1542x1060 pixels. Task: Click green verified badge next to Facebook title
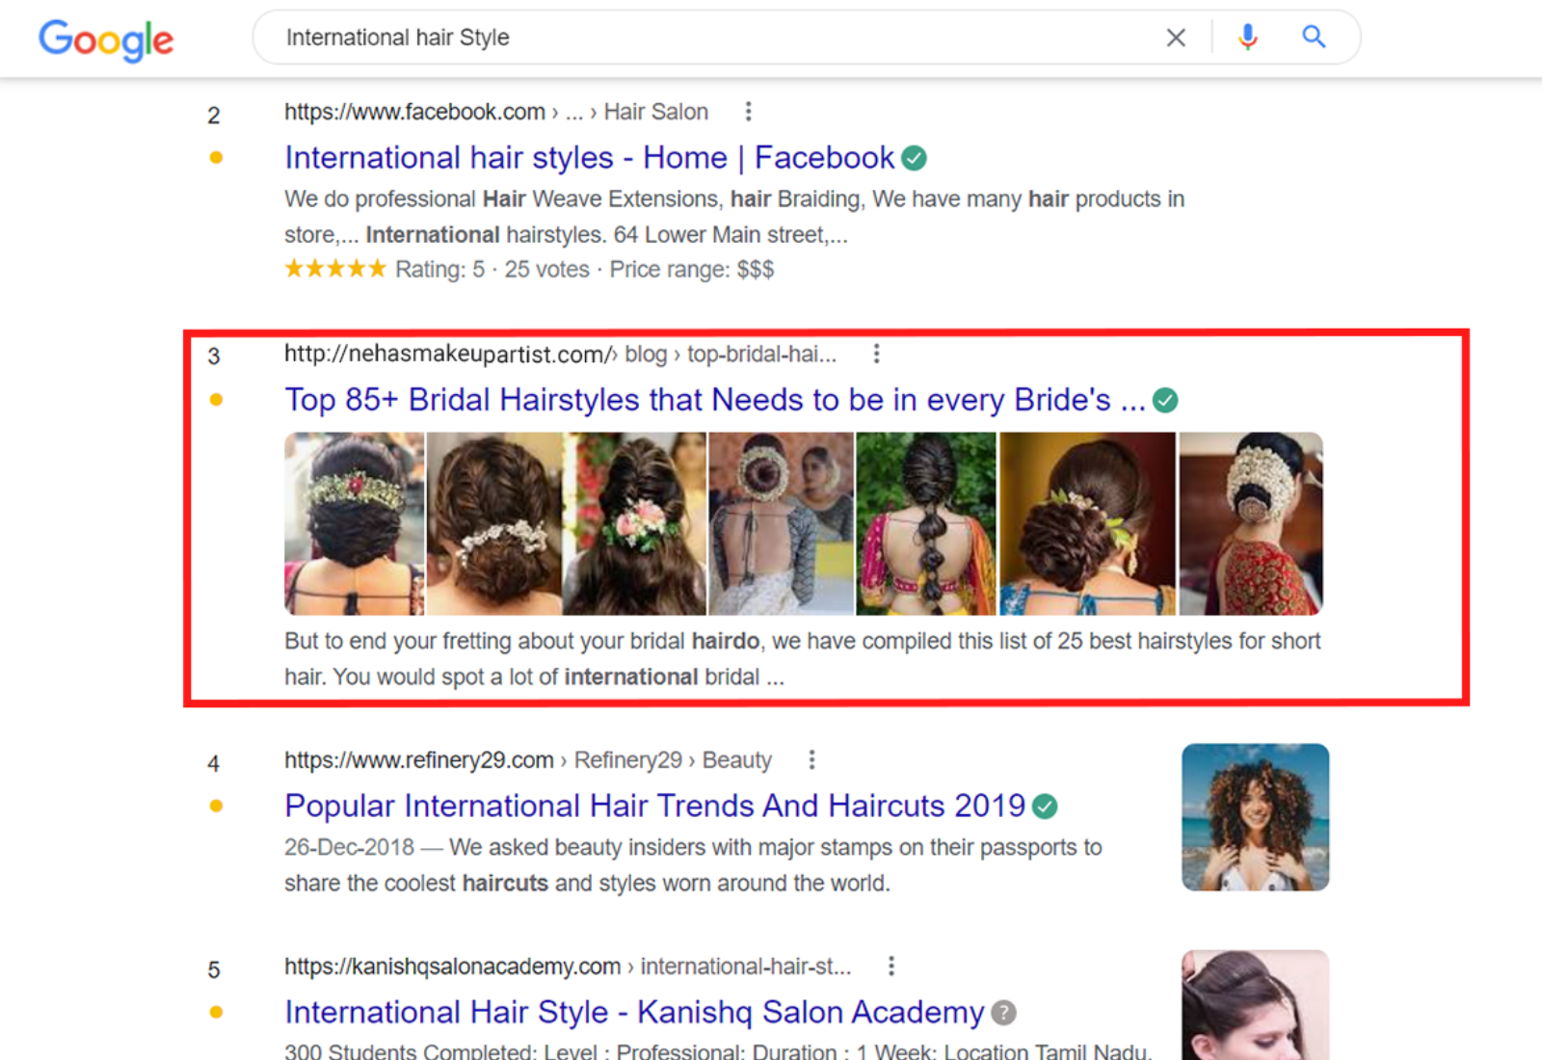click(x=914, y=158)
